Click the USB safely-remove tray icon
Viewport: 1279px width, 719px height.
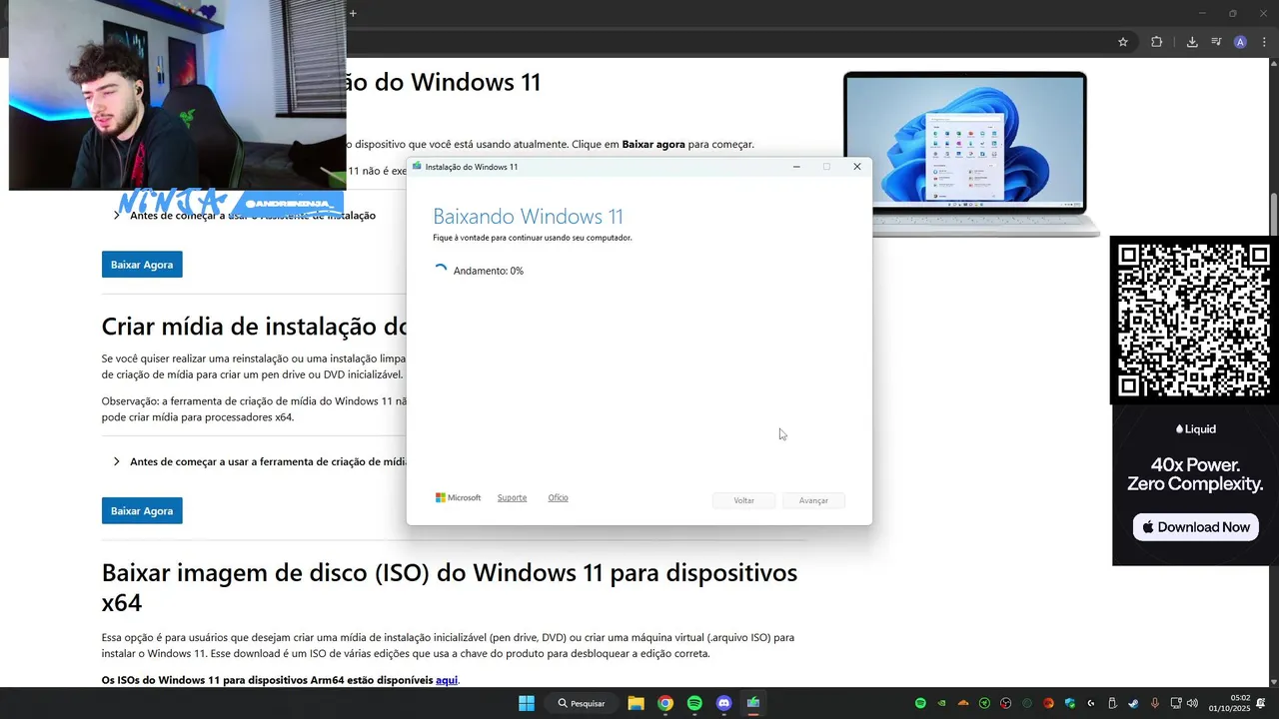[1112, 703]
